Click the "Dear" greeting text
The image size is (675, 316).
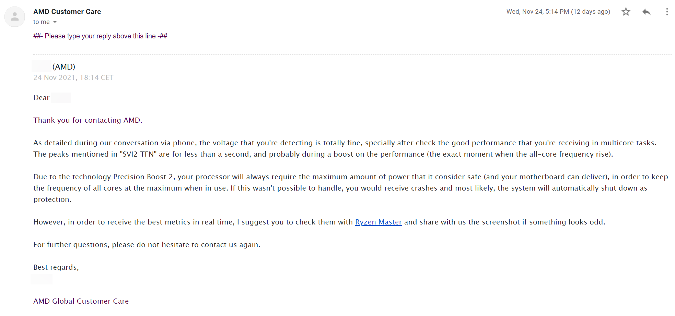tap(41, 98)
